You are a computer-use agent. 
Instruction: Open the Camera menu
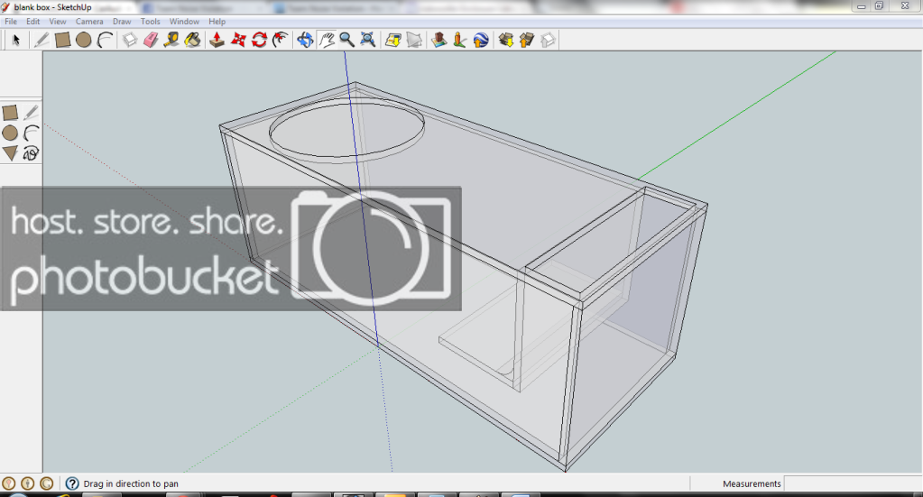click(89, 21)
